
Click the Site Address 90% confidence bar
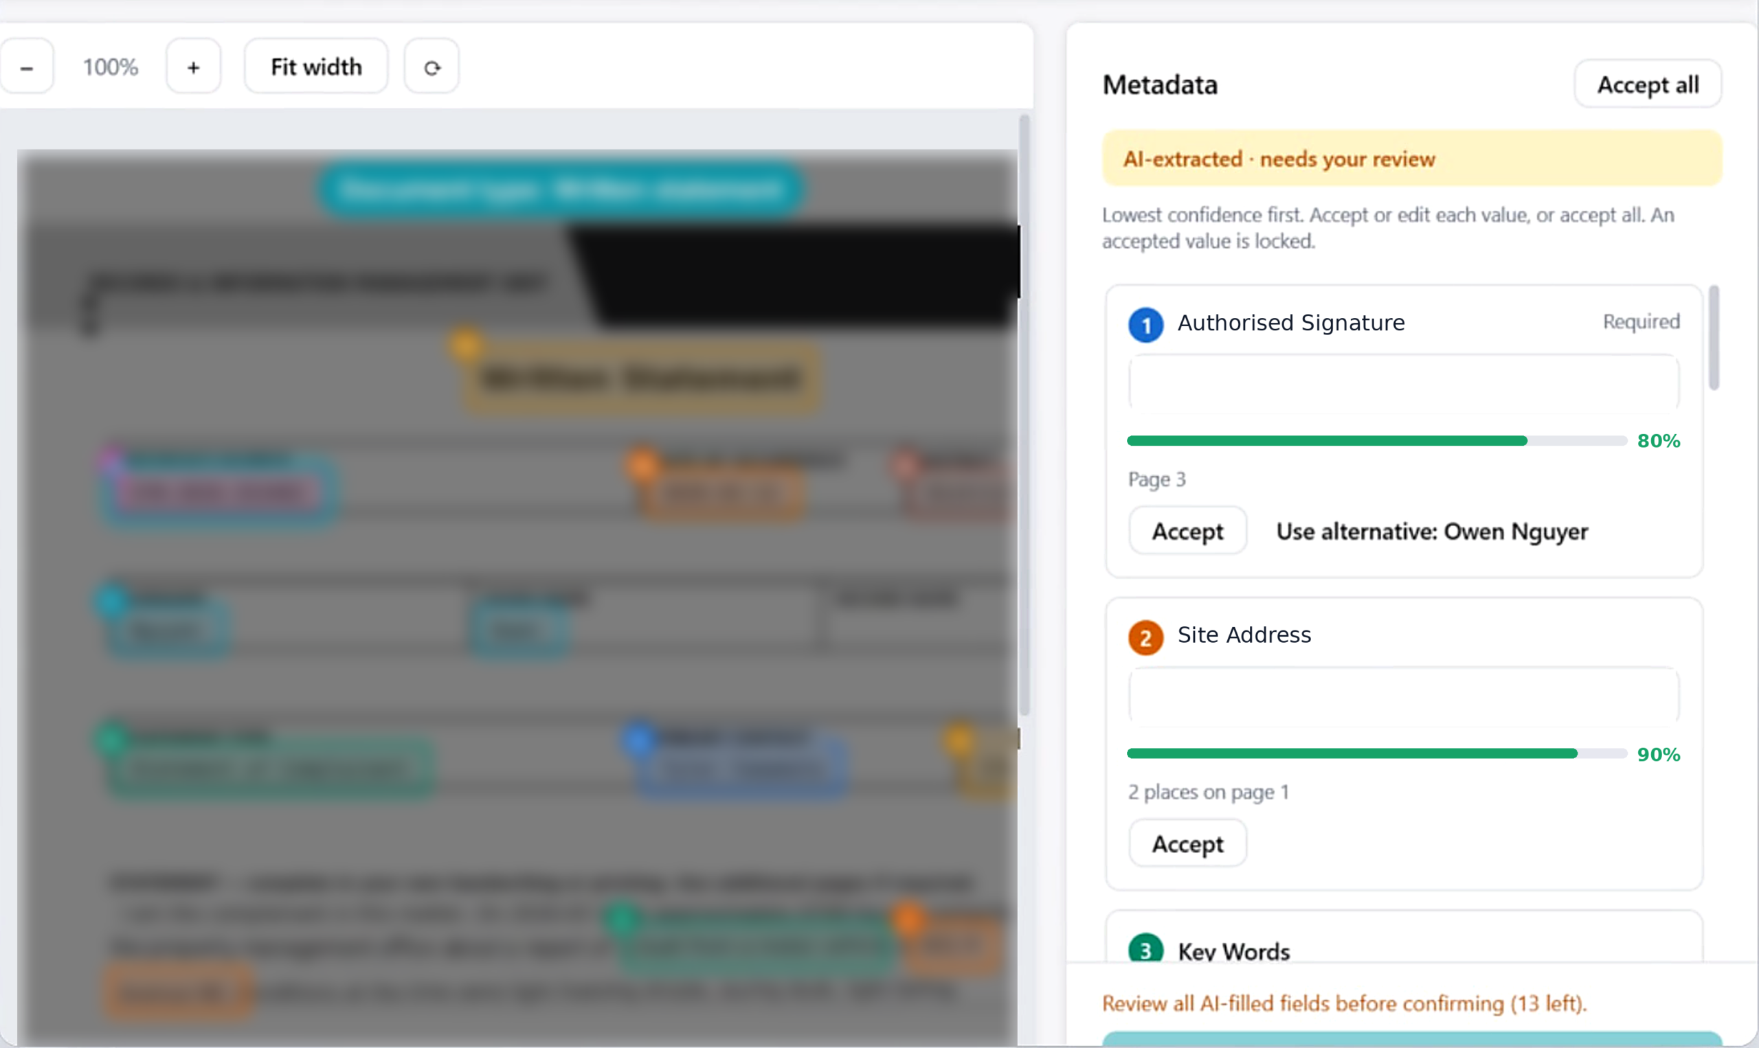[x=1377, y=753]
